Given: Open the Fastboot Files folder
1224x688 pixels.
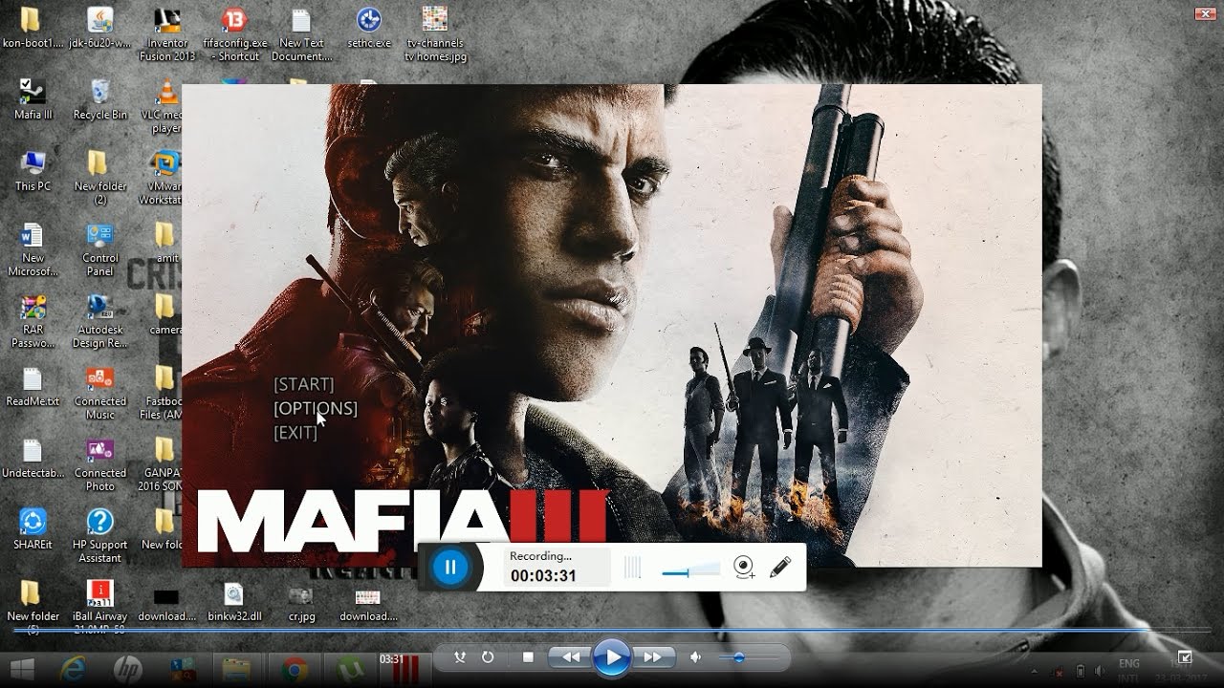Looking at the screenshot, I should (163, 393).
